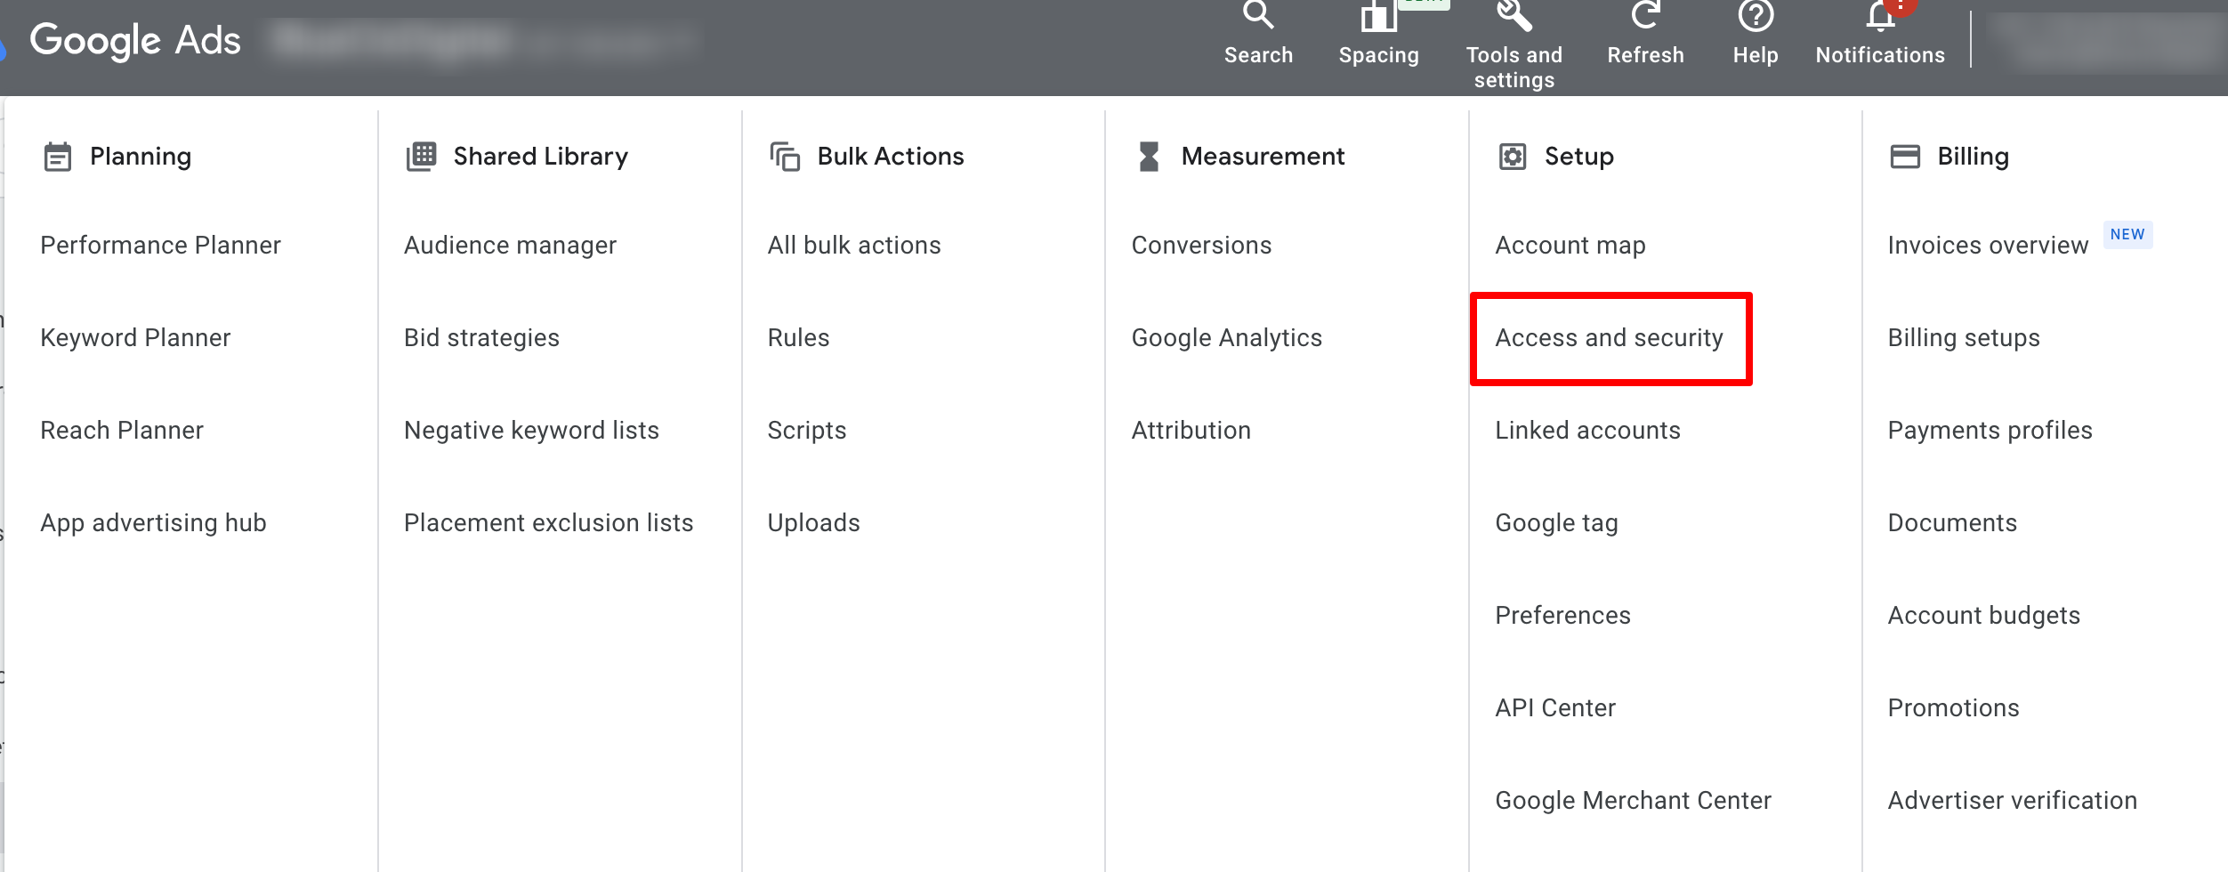Open Google Merchant Center
Screen dimensions: 2228x872
click(1633, 801)
